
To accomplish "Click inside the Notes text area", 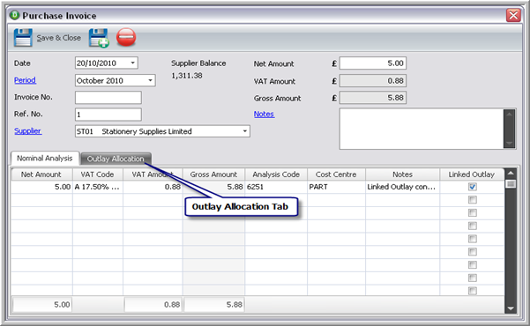I will point(422,129).
